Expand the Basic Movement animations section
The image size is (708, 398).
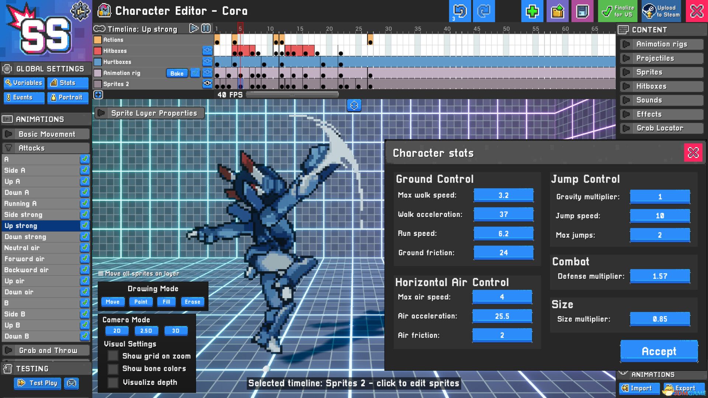10,134
